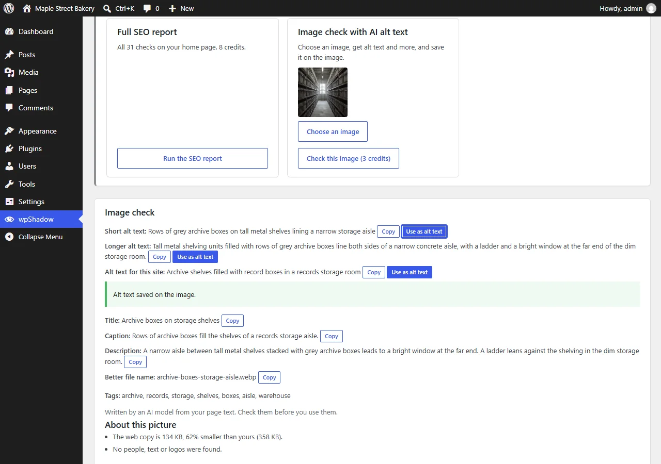Open the Howdy, admin account menu
This screenshot has width=661, height=464.
tap(627, 8)
